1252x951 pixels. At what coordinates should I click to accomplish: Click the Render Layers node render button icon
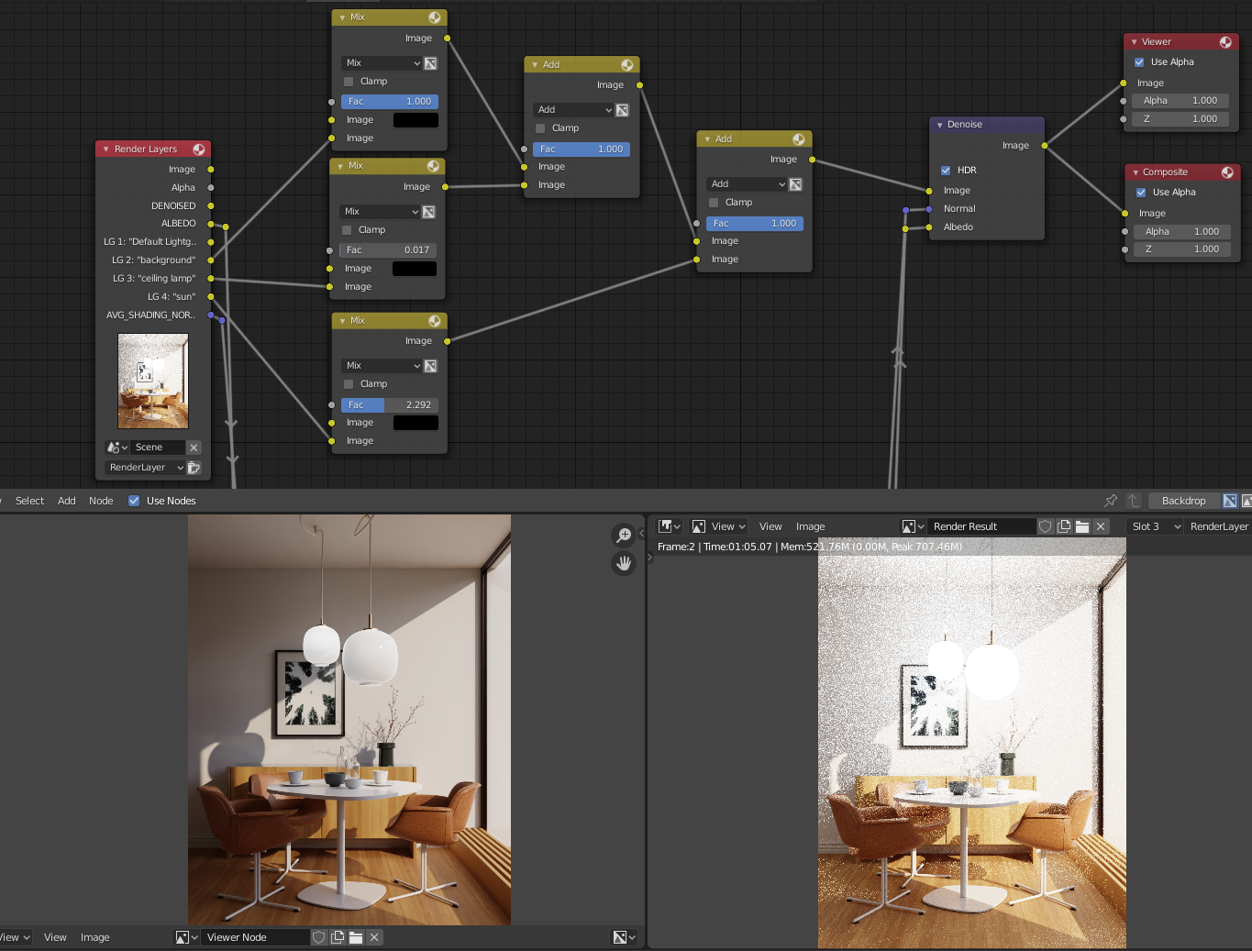(x=194, y=468)
